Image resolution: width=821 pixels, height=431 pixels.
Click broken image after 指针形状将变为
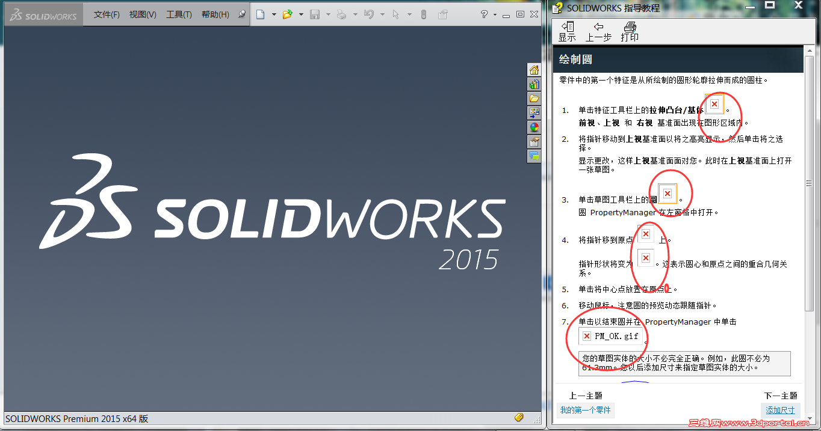[x=646, y=258]
